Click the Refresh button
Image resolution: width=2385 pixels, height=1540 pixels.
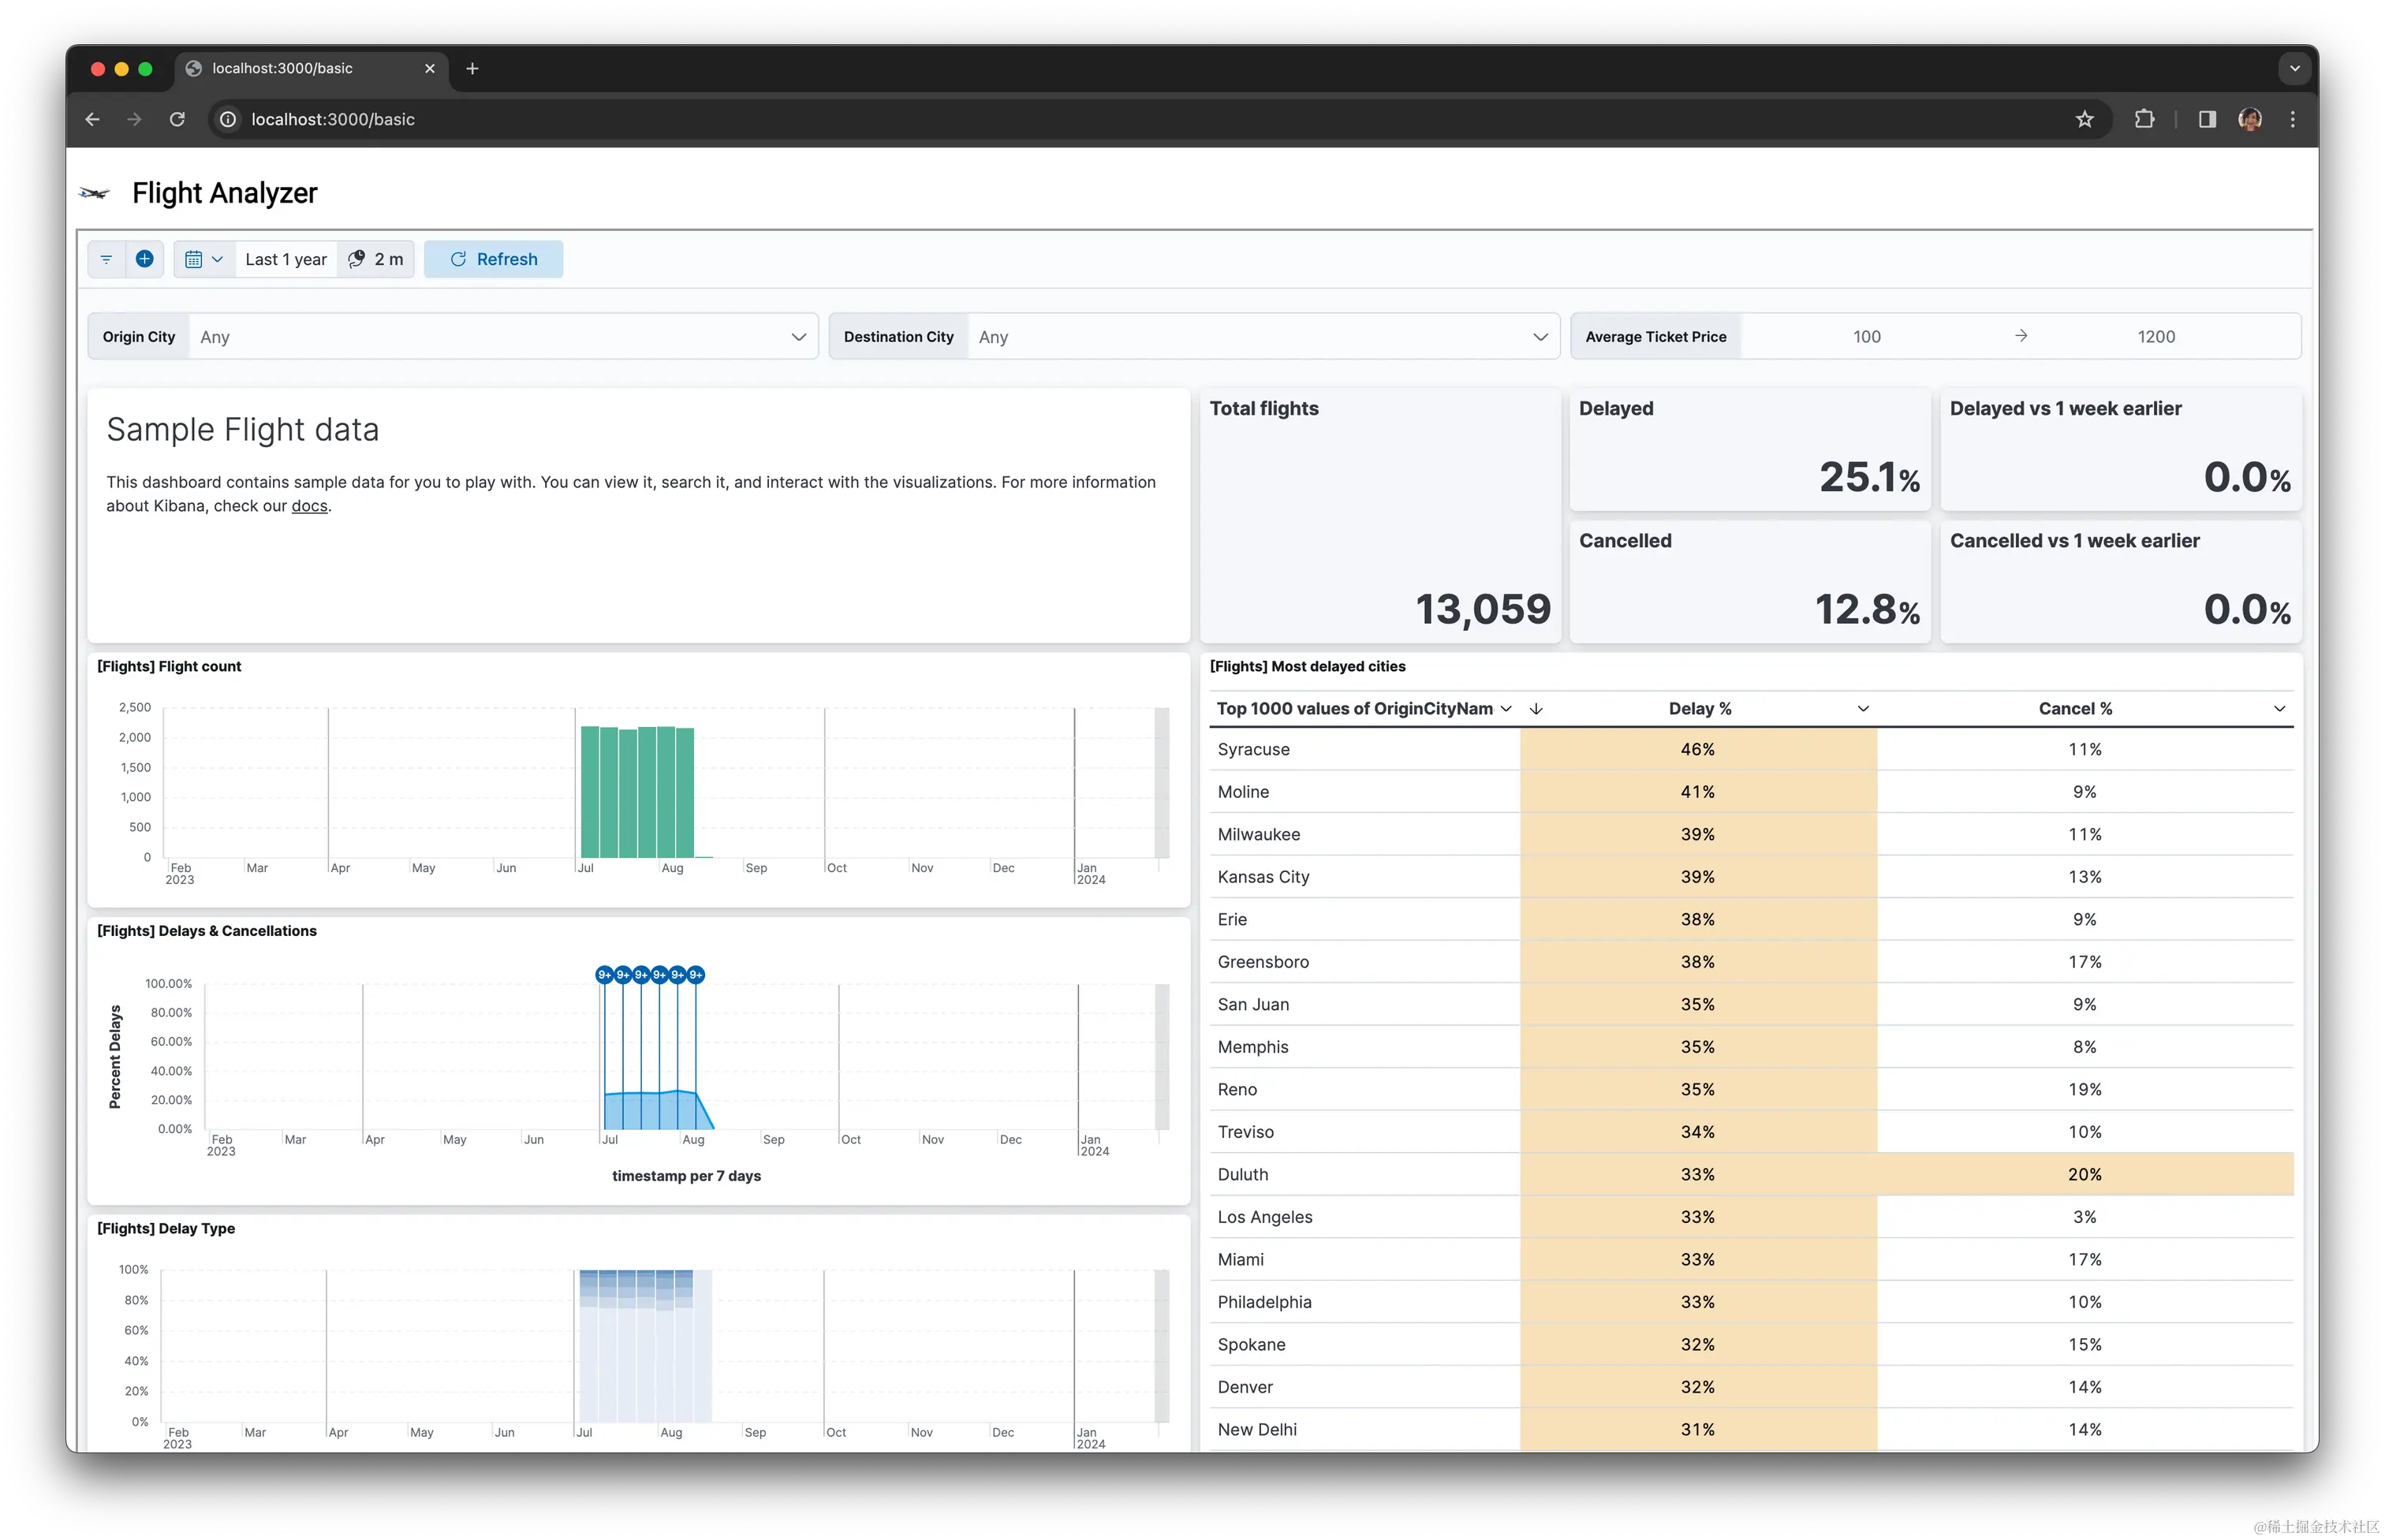click(493, 259)
